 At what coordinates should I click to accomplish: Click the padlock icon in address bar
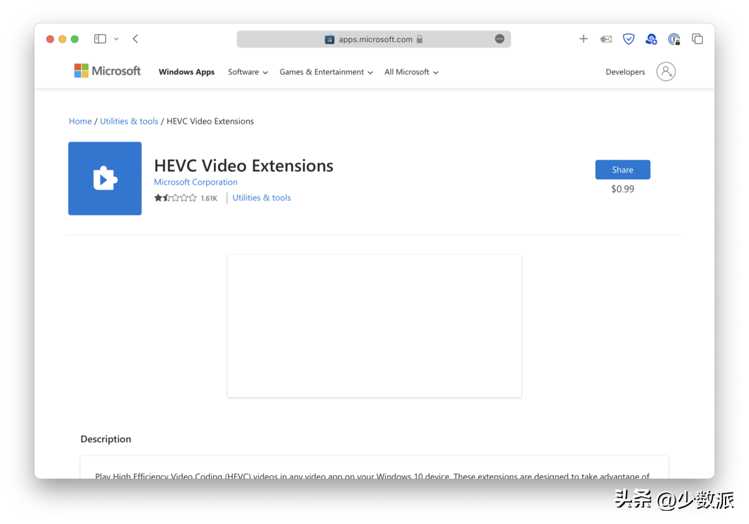point(419,39)
